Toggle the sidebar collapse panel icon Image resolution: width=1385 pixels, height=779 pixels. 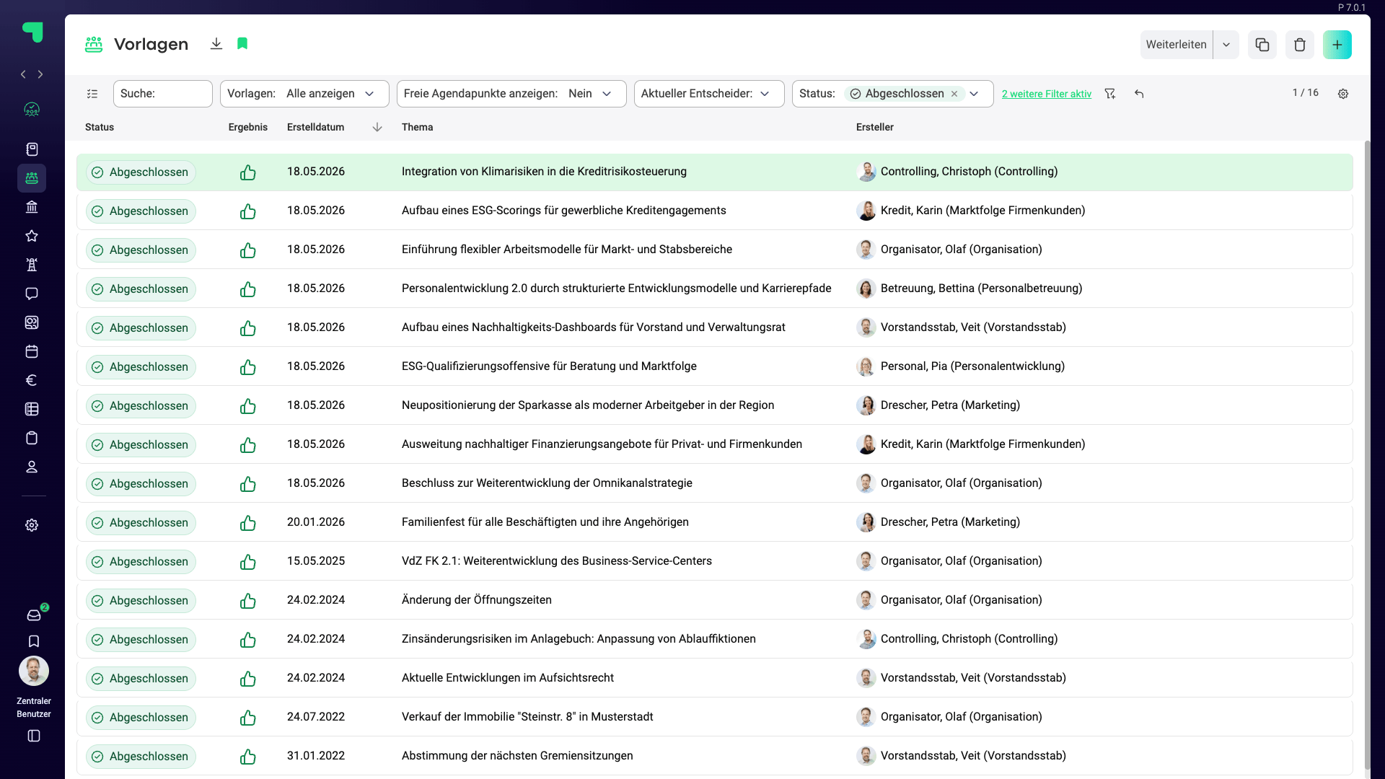point(34,736)
